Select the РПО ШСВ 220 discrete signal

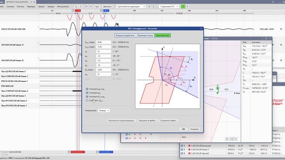coord(7,86)
